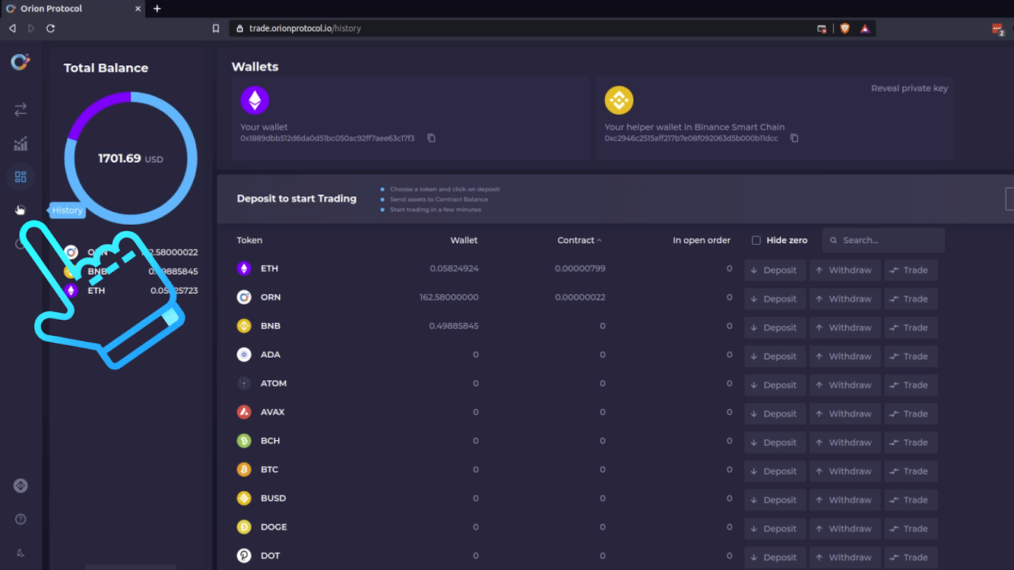Click the BUSD token icon

244,498
